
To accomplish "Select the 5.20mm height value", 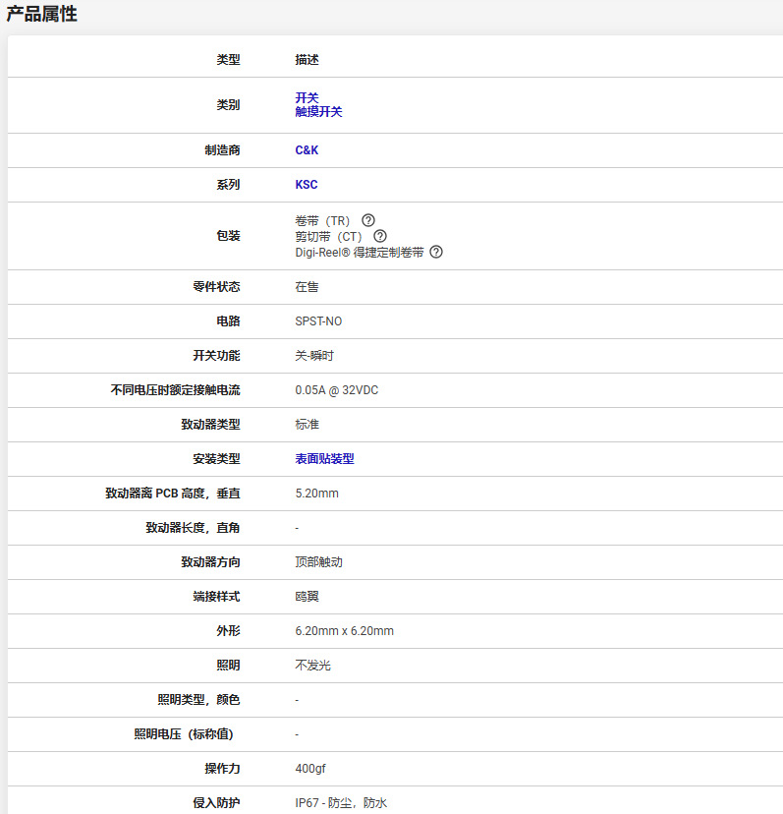I will click(x=317, y=494).
